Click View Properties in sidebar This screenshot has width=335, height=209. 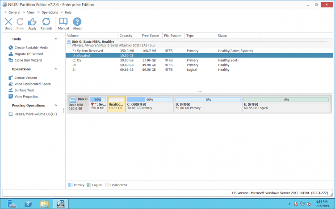26,96
